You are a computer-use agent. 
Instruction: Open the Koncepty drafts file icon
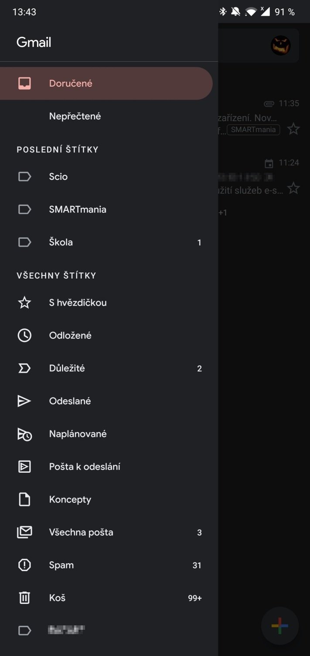tap(24, 499)
